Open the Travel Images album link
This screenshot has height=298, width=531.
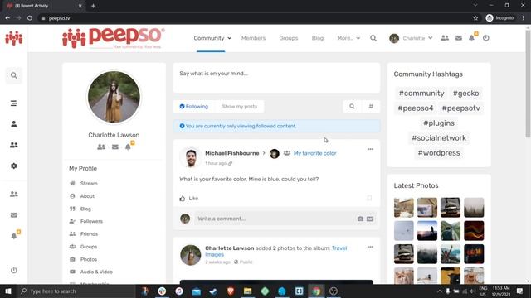[x=276, y=252]
